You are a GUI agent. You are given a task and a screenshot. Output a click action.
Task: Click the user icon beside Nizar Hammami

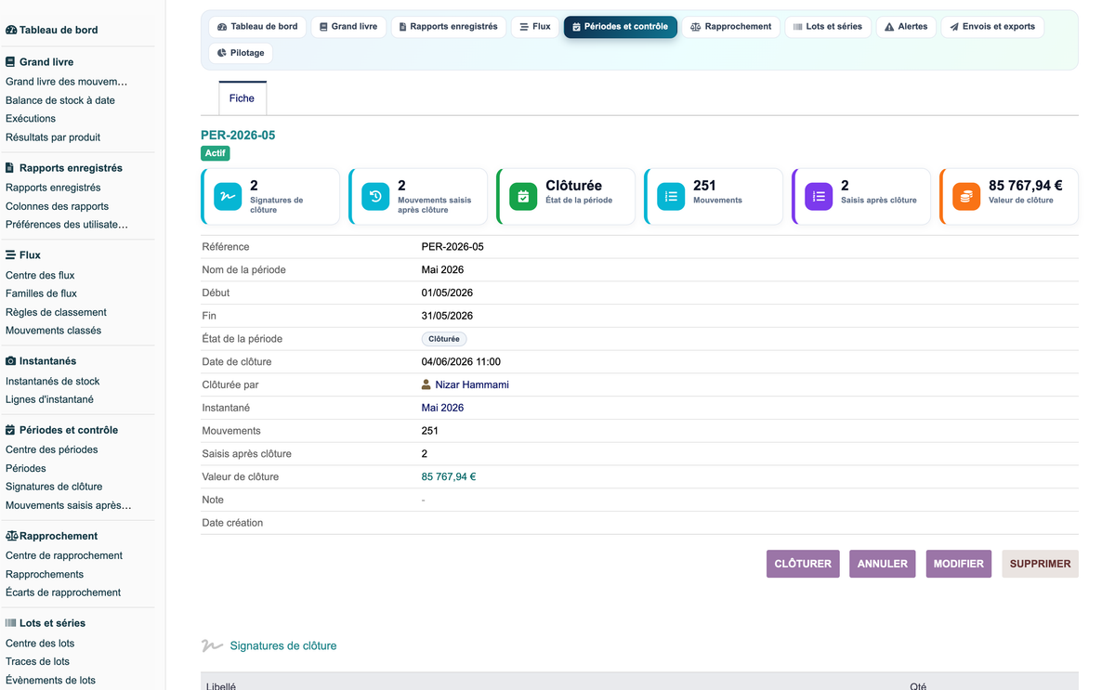click(426, 384)
